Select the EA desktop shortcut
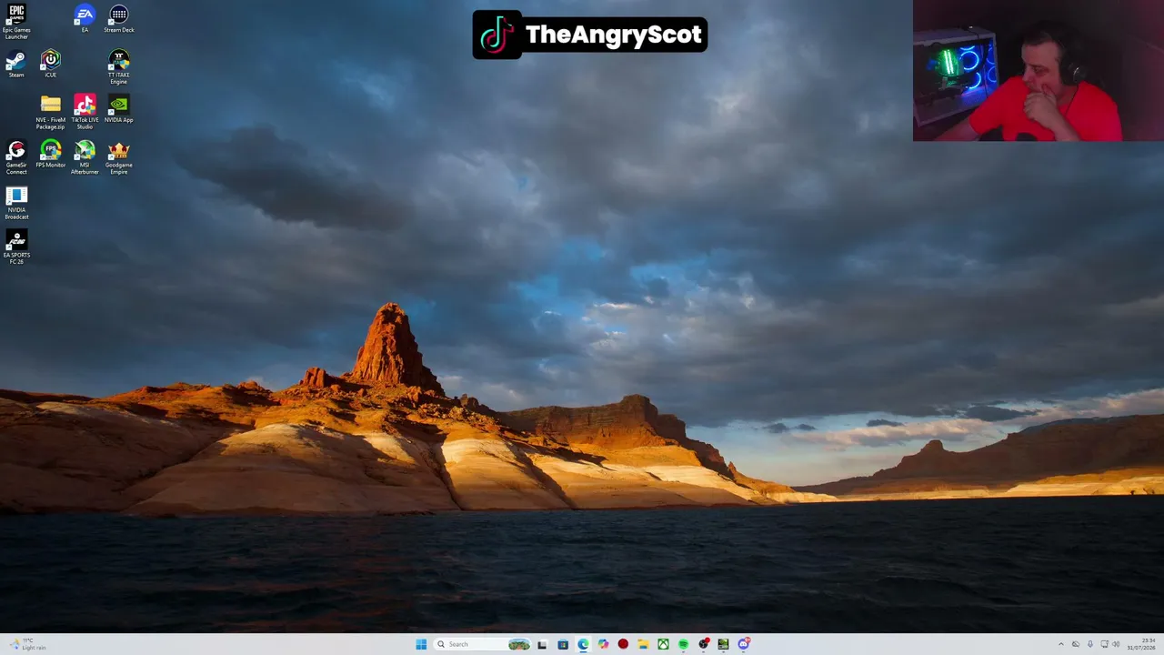This screenshot has width=1164, height=655. point(85,19)
